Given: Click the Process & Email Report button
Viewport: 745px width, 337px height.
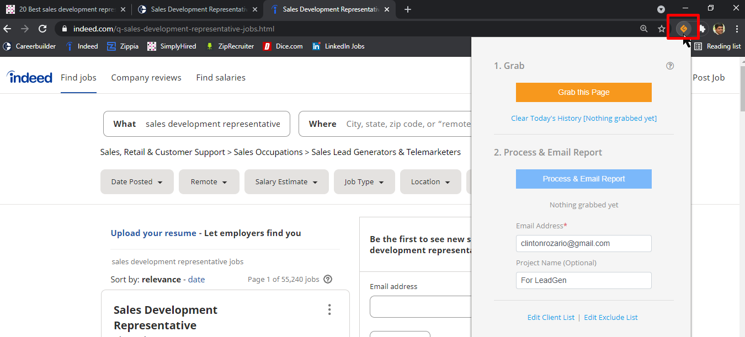Looking at the screenshot, I should (x=584, y=179).
